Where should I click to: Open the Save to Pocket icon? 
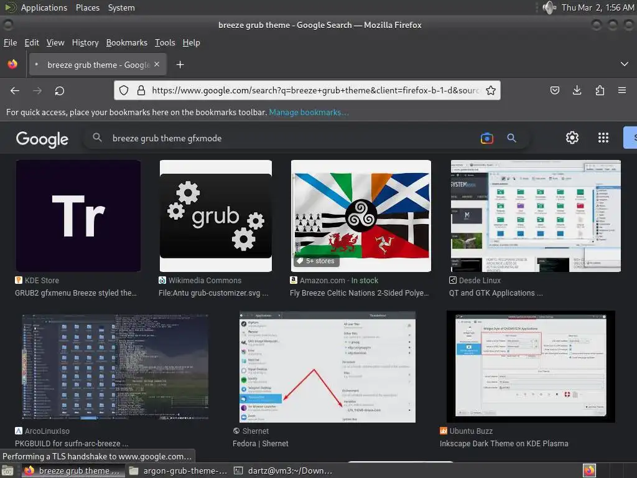pyautogui.click(x=554, y=90)
